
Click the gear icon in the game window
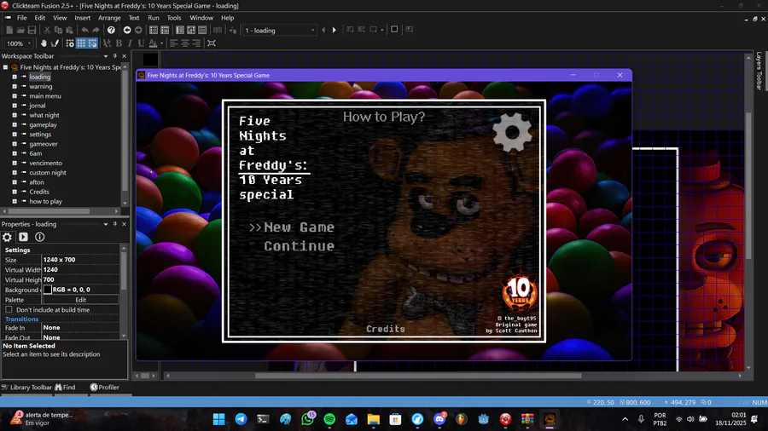click(x=512, y=132)
